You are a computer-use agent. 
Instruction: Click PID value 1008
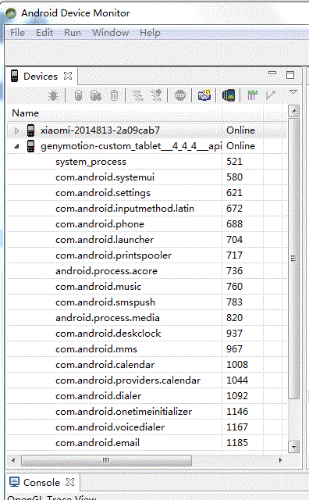[x=237, y=365]
